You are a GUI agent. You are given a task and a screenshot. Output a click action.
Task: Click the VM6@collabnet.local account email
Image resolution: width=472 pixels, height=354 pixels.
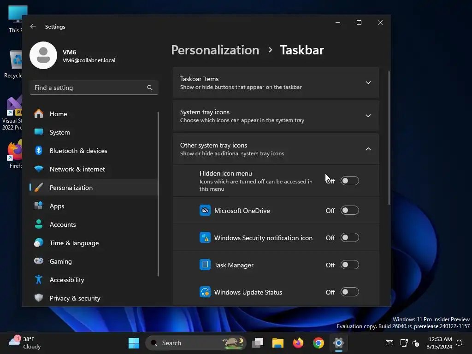coord(89,60)
